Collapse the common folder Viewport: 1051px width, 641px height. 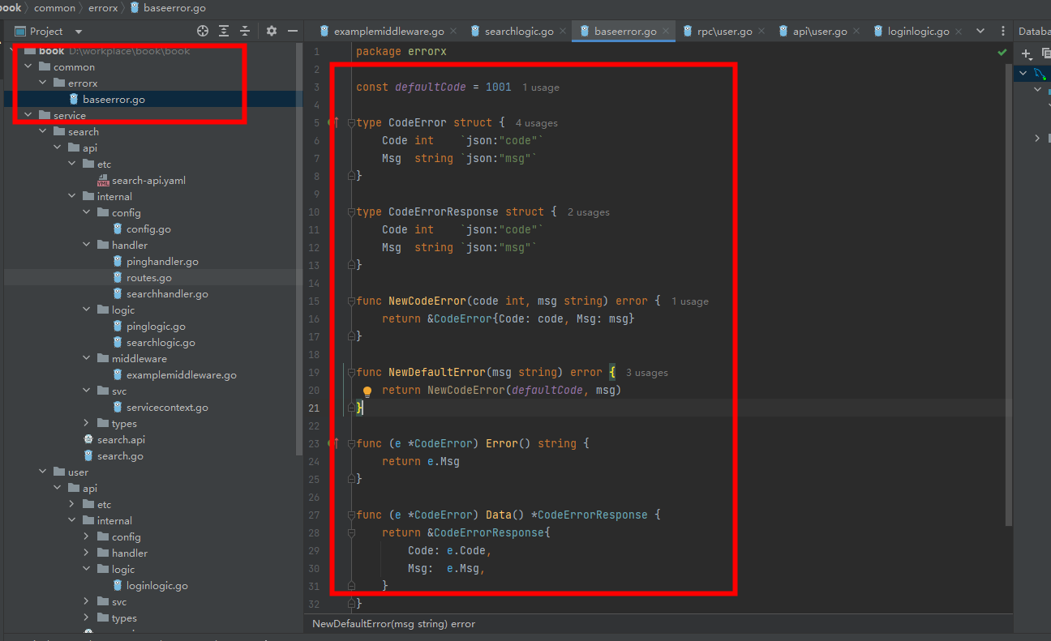click(28, 66)
